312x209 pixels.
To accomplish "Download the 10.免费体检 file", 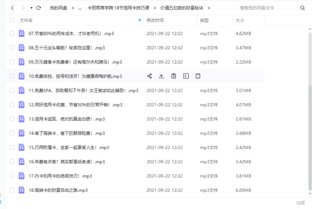I will (x=161, y=76).
